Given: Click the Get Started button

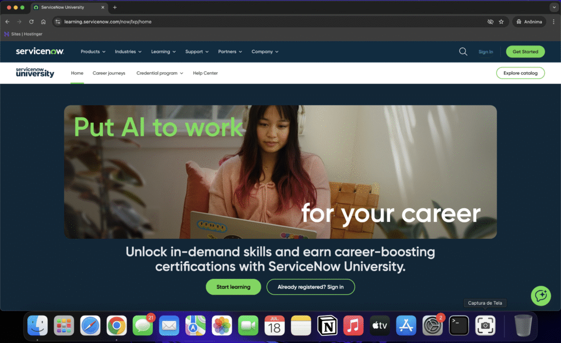Looking at the screenshot, I should pos(525,52).
